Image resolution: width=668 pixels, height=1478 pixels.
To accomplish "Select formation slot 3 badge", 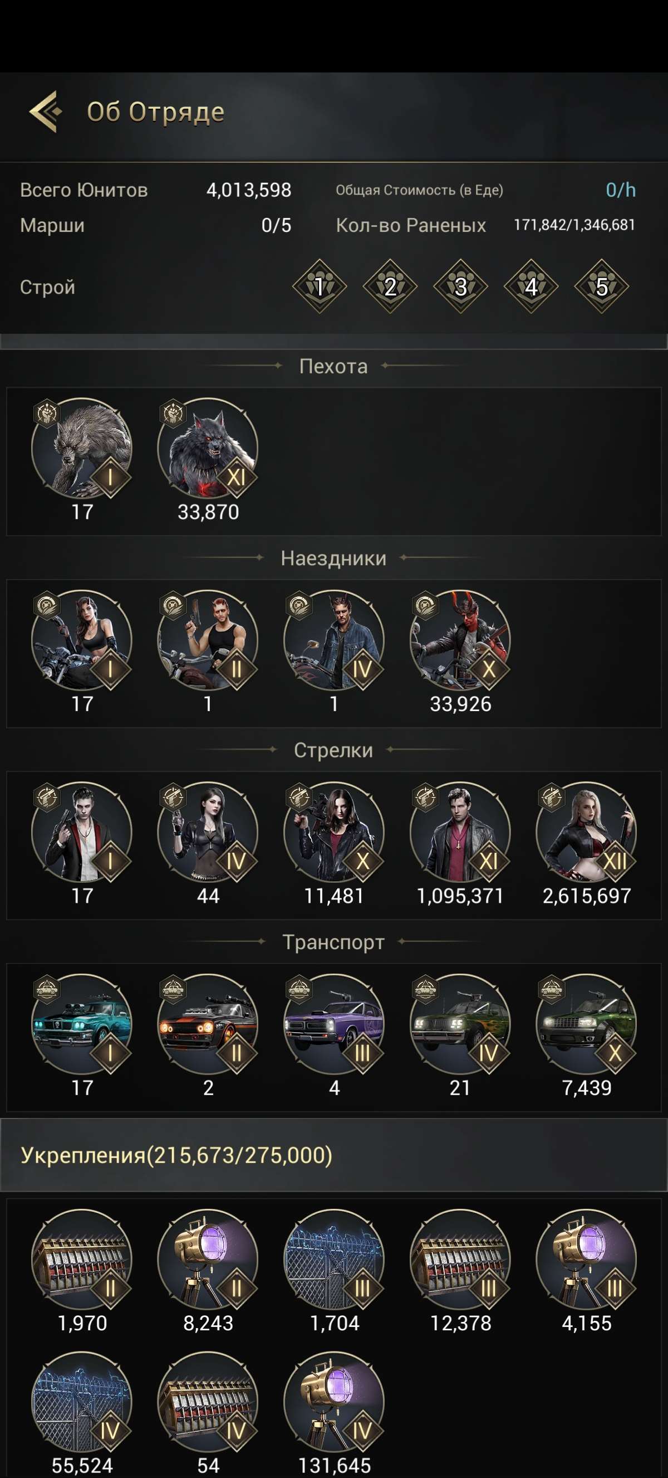I will click(460, 286).
